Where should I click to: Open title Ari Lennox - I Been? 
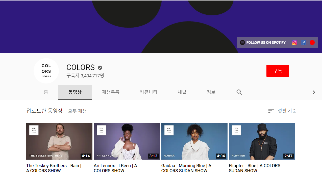coord(115,168)
